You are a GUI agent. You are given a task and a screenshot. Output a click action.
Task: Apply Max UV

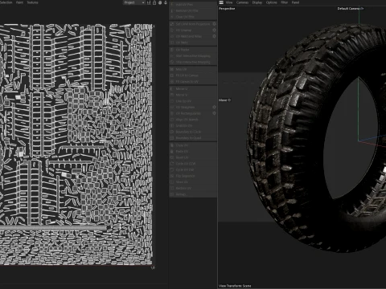click(x=193, y=69)
